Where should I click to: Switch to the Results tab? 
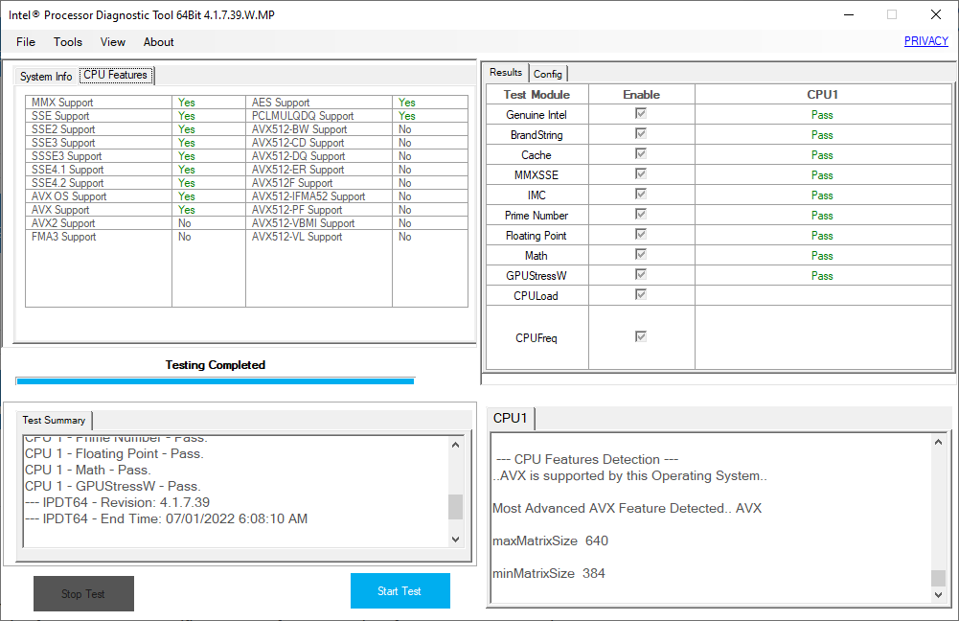click(x=506, y=72)
